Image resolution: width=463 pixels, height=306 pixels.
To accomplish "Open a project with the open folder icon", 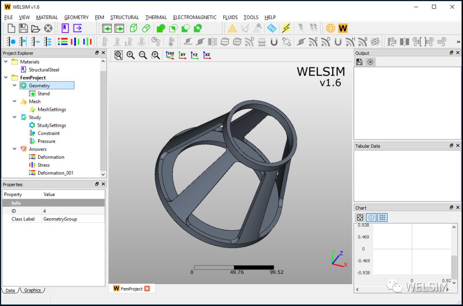I will 36,28.
